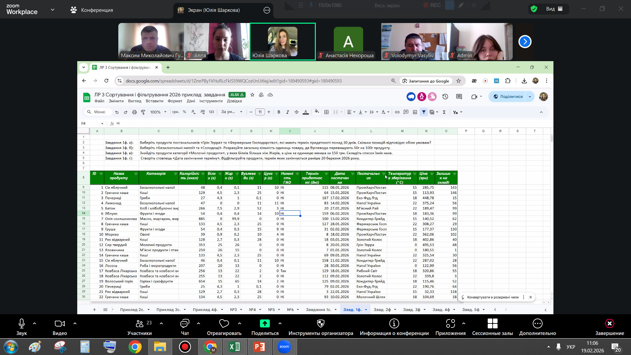Click the insert chart icon
Image resolution: width=631 pixels, height=355 pixels.
pyautogui.click(x=415, y=112)
